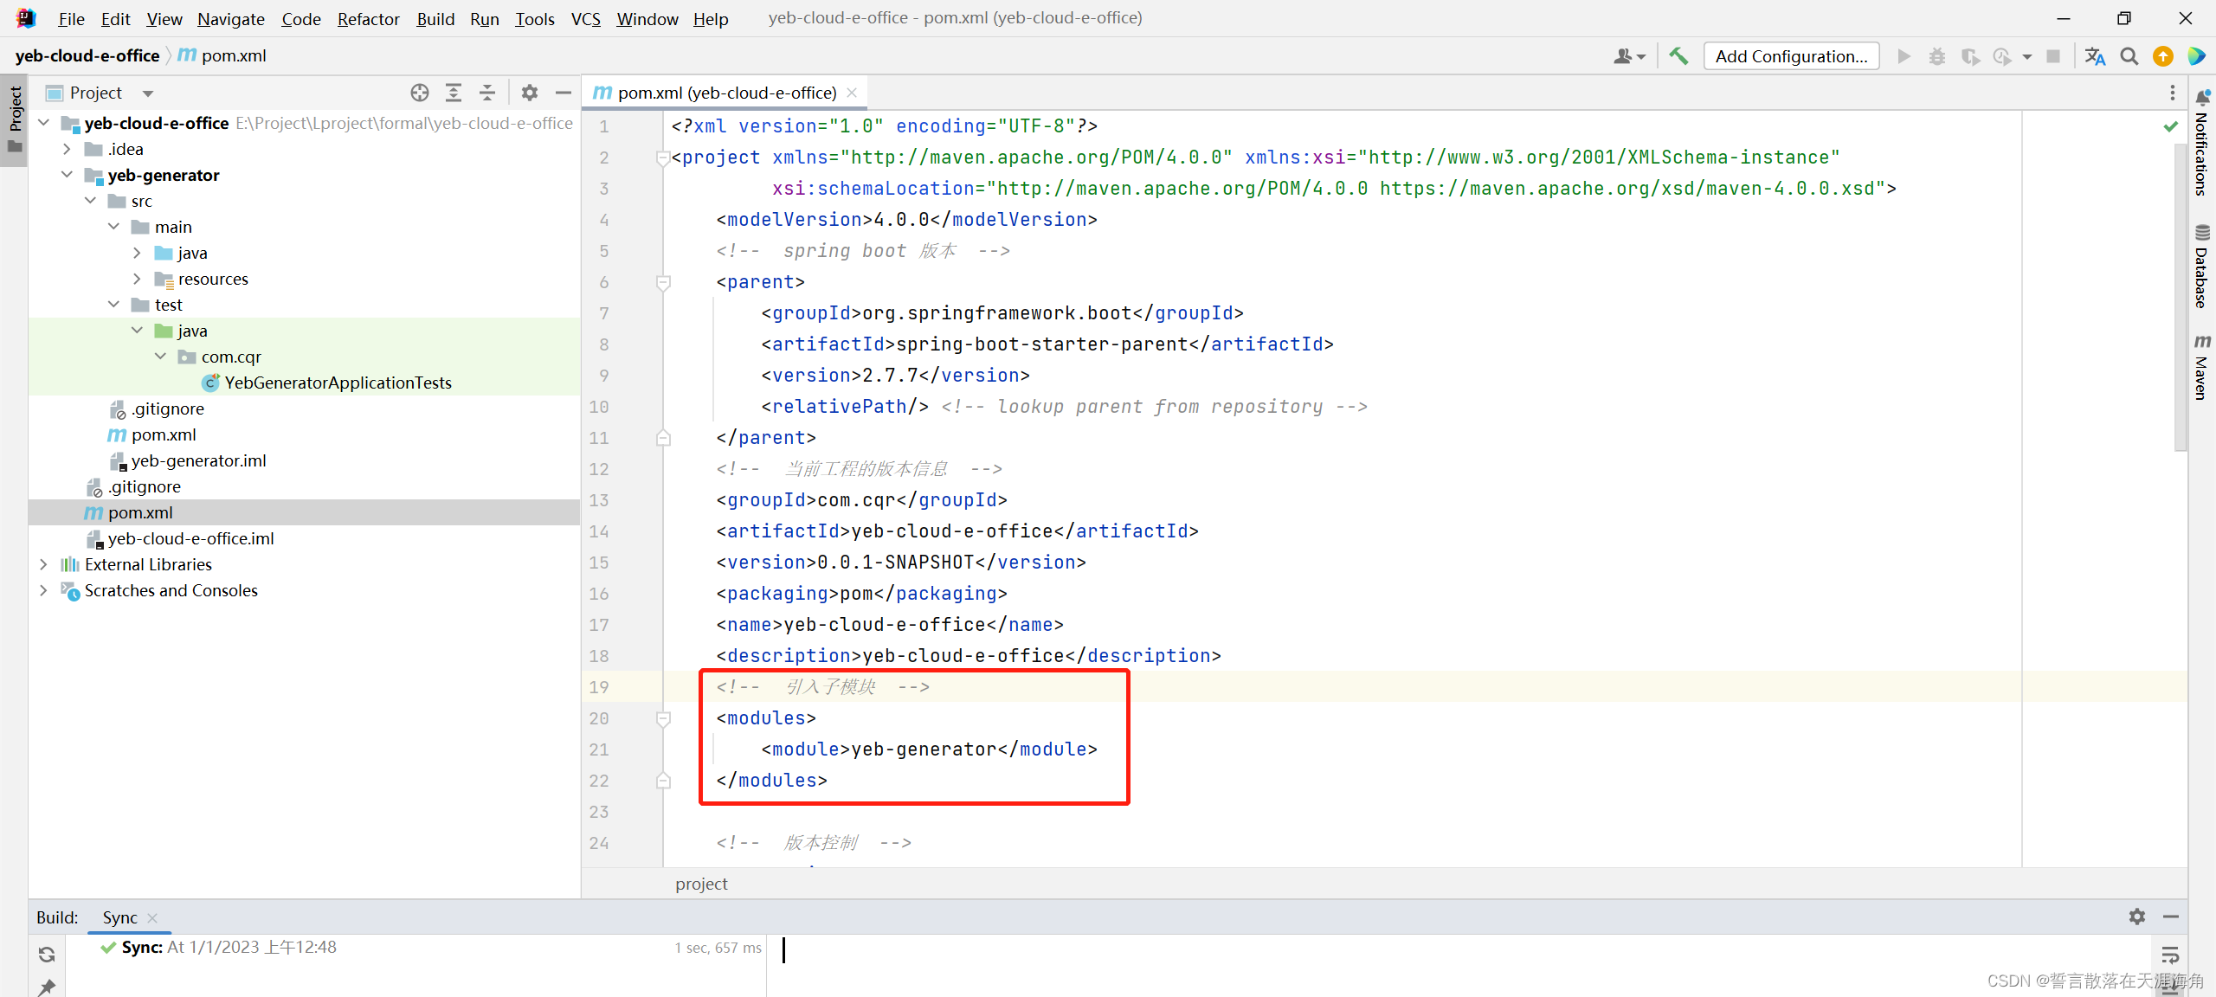This screenshot has width=2216, height=997.
Task: Expand the resources folder
Action: tap(137, 279)
